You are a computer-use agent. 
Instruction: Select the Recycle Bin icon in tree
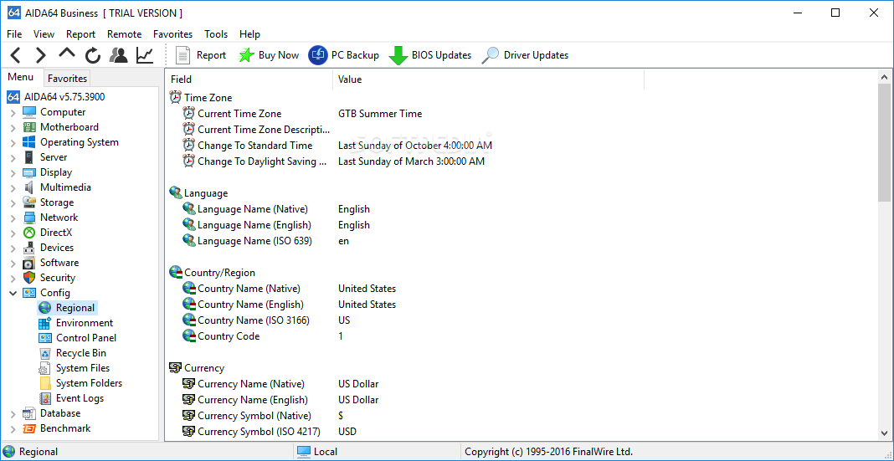pyautogui.click(x=45, y=353)
